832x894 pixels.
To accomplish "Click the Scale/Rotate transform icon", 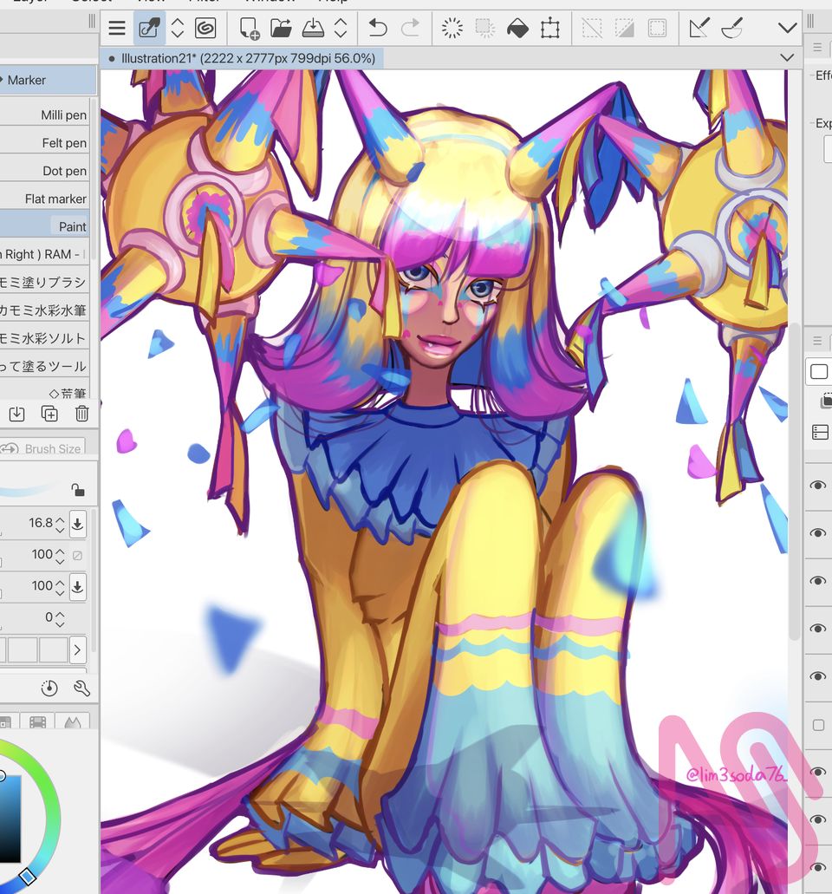I will pyautogui.click(x=549, y=29).
